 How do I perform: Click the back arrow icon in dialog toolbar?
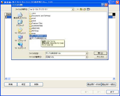pos(78,9)
